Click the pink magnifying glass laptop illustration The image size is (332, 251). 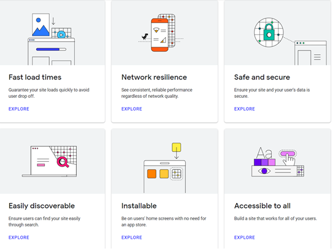(50, 161)
